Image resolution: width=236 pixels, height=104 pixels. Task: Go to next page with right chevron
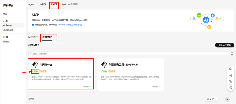(232, 99)
